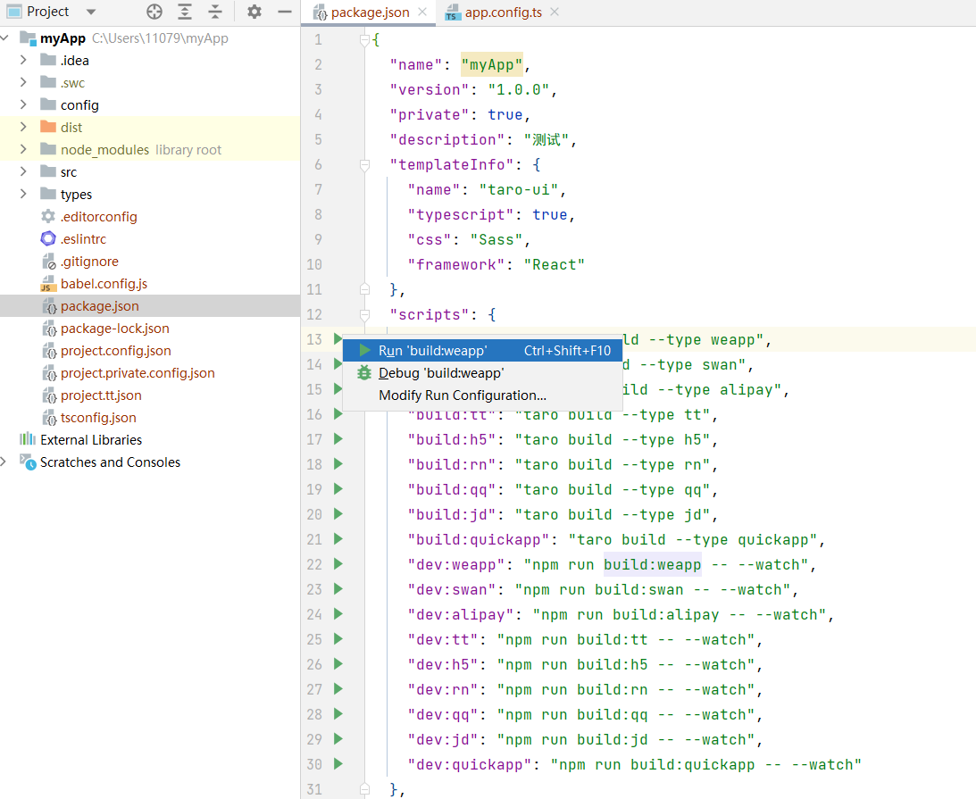The image size is (976, 799).
Task: Click run gutter icon for dev:quickapp script
Action: click(338, 764)
